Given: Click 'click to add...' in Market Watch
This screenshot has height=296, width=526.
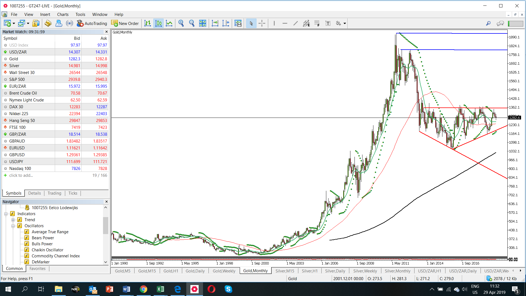Looking at the screenshot, I should click(x=21, y=175).
